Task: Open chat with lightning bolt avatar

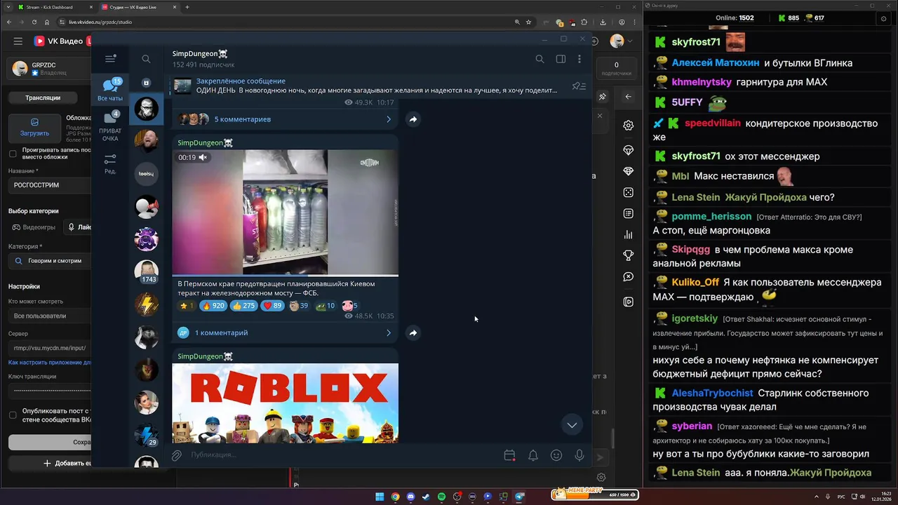Action: click(x=146, y=304)
